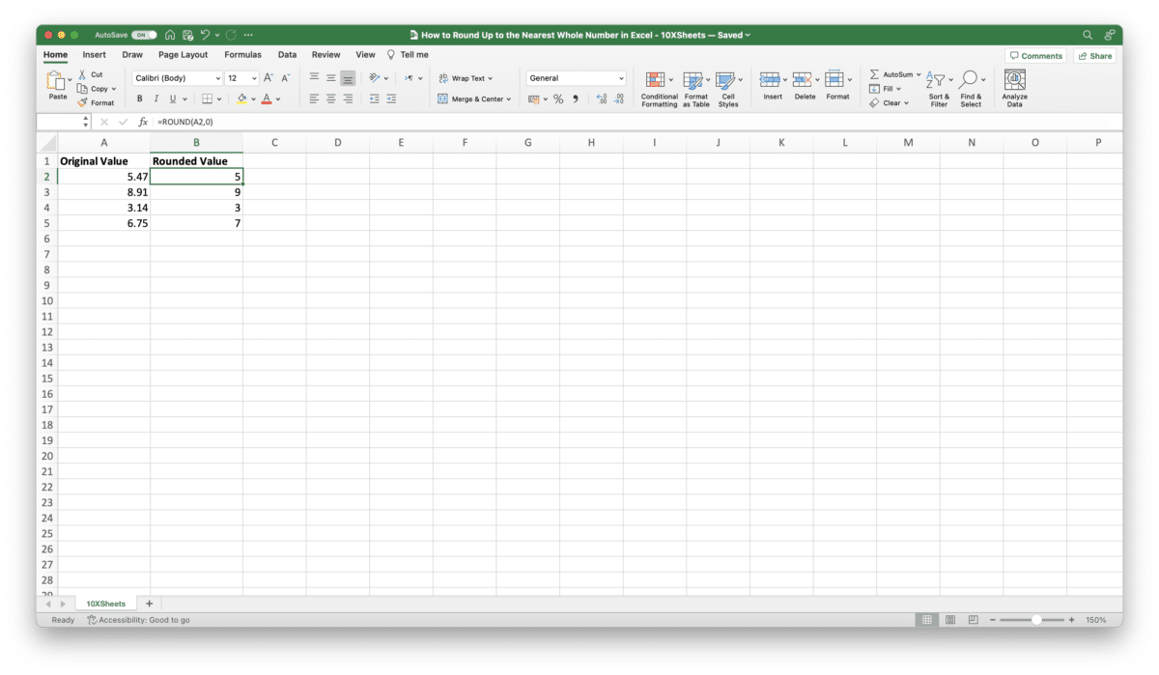Viewport: 1159px width, 675px height.
Task: Open the Data ribbon tab
Action: coord(287,54)
